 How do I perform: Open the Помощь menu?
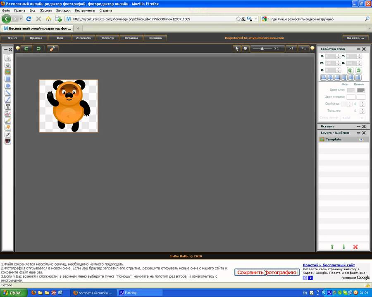click(155, 38)
